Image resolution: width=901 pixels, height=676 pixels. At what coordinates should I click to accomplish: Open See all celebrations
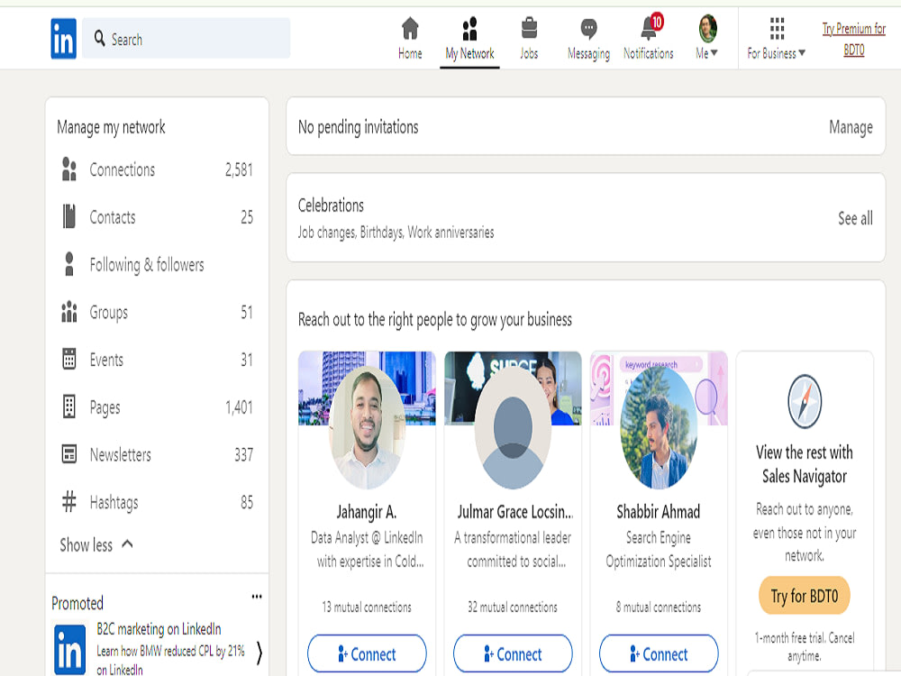coord(854,218)
